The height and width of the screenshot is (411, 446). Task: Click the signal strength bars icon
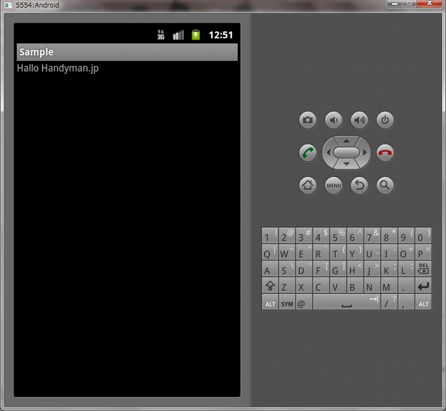179,35
